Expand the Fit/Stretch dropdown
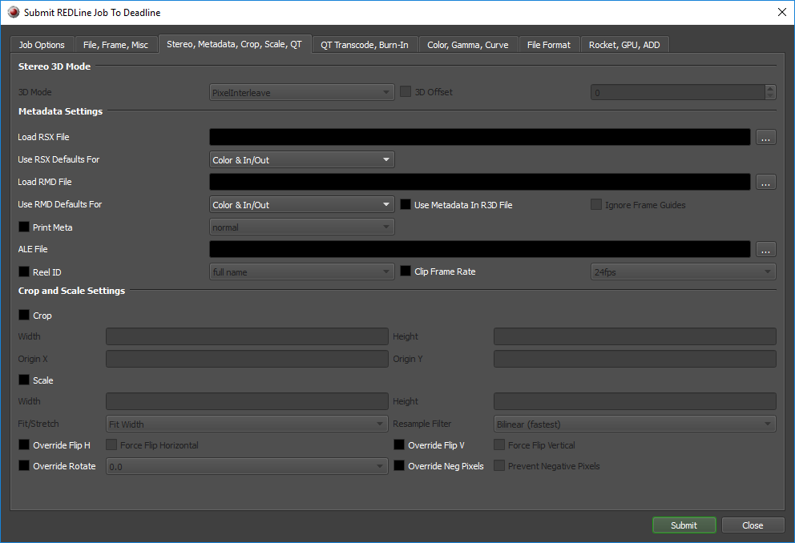 click(x=246, y=424)
